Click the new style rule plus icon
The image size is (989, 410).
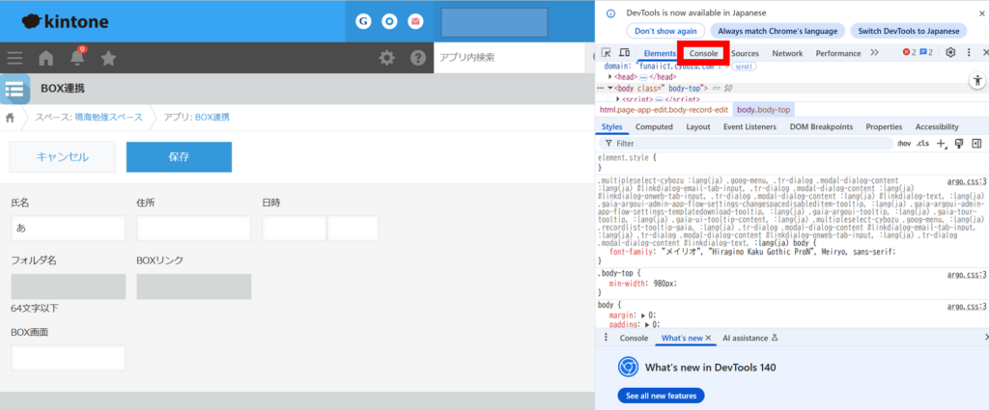coord(941,143)
